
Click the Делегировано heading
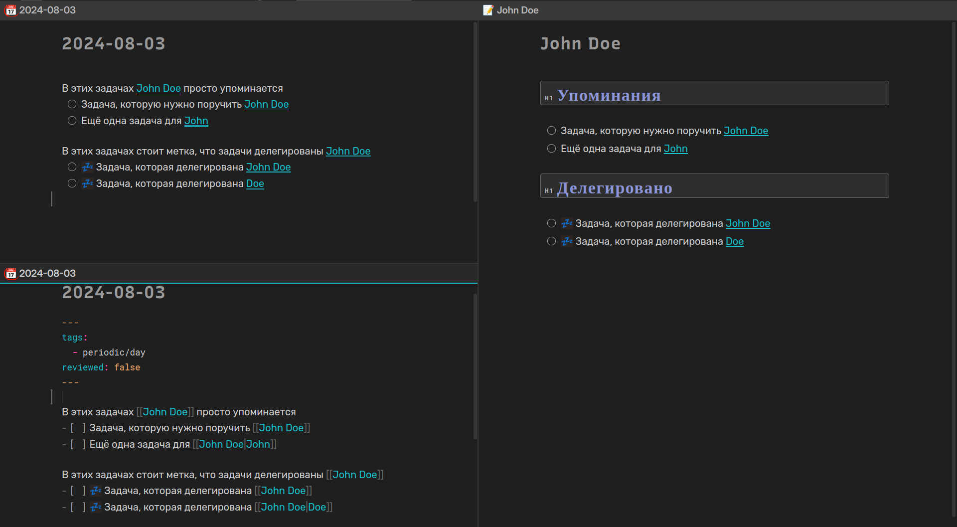615,187
